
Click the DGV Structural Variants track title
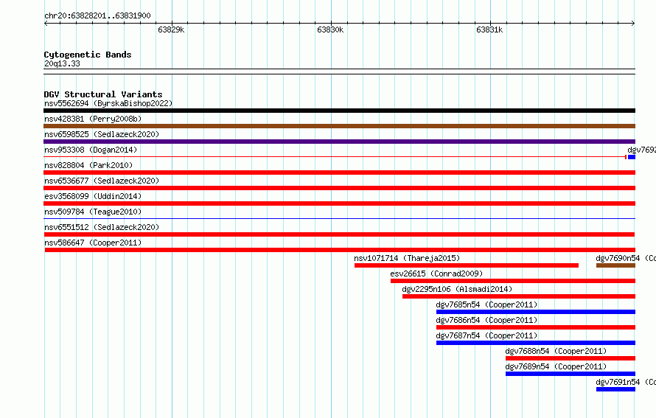(x=103, y=94)
